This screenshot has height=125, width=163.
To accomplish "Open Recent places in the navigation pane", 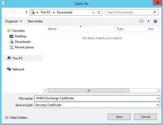I will tap(24, 47).
